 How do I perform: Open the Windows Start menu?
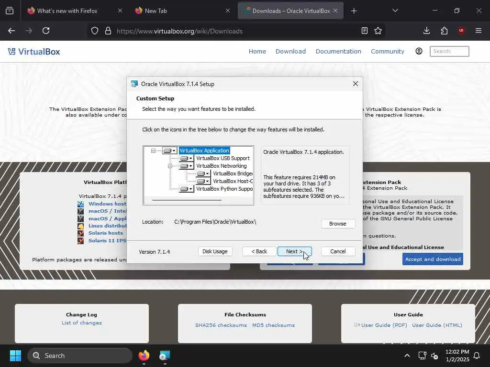pyautogui.click(x=15, y=356)
